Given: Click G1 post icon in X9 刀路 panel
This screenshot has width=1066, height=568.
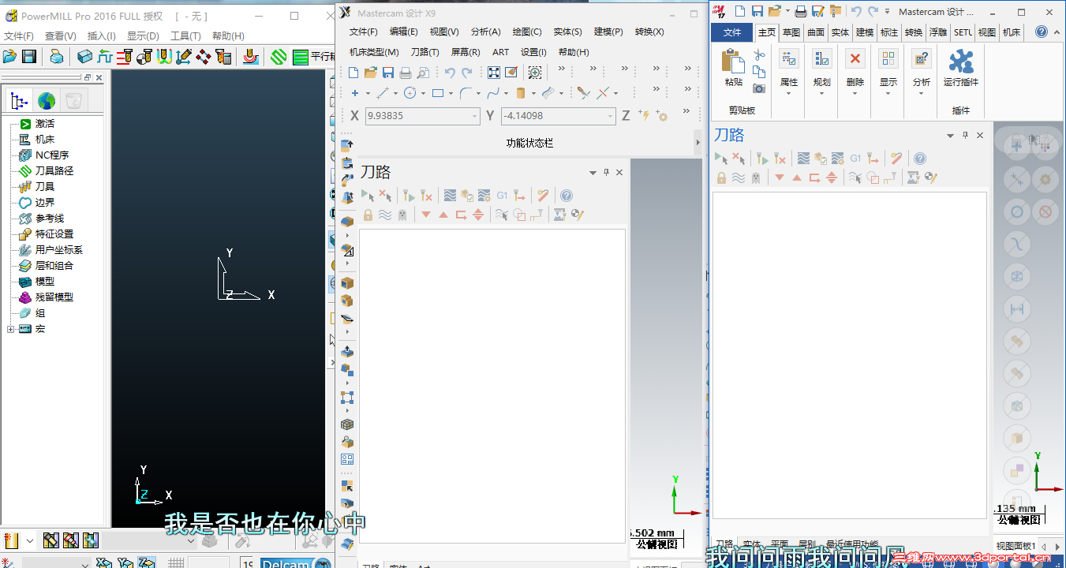Looking at the screenshot, I should [x=503, y=196].
